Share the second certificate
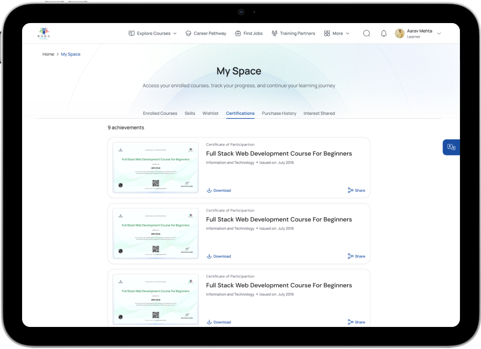 click(356, 256)
